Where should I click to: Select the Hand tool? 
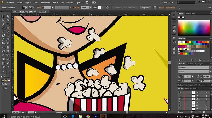tap(3, 67)
